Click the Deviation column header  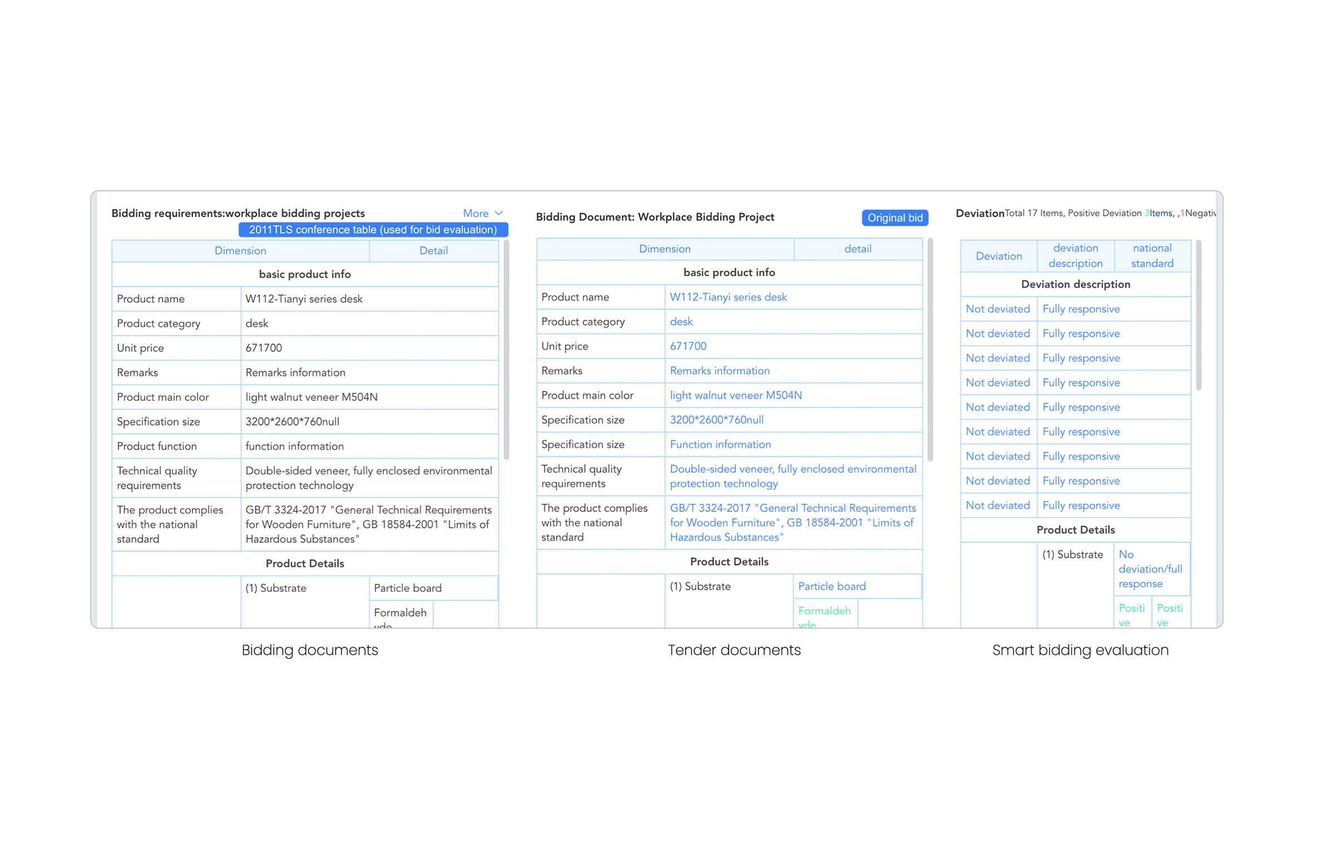pos(999,256)
